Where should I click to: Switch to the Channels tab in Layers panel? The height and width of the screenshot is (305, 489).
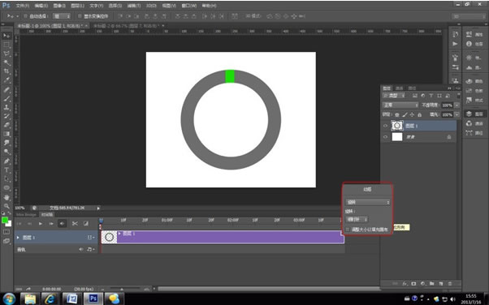pos(399,88)
